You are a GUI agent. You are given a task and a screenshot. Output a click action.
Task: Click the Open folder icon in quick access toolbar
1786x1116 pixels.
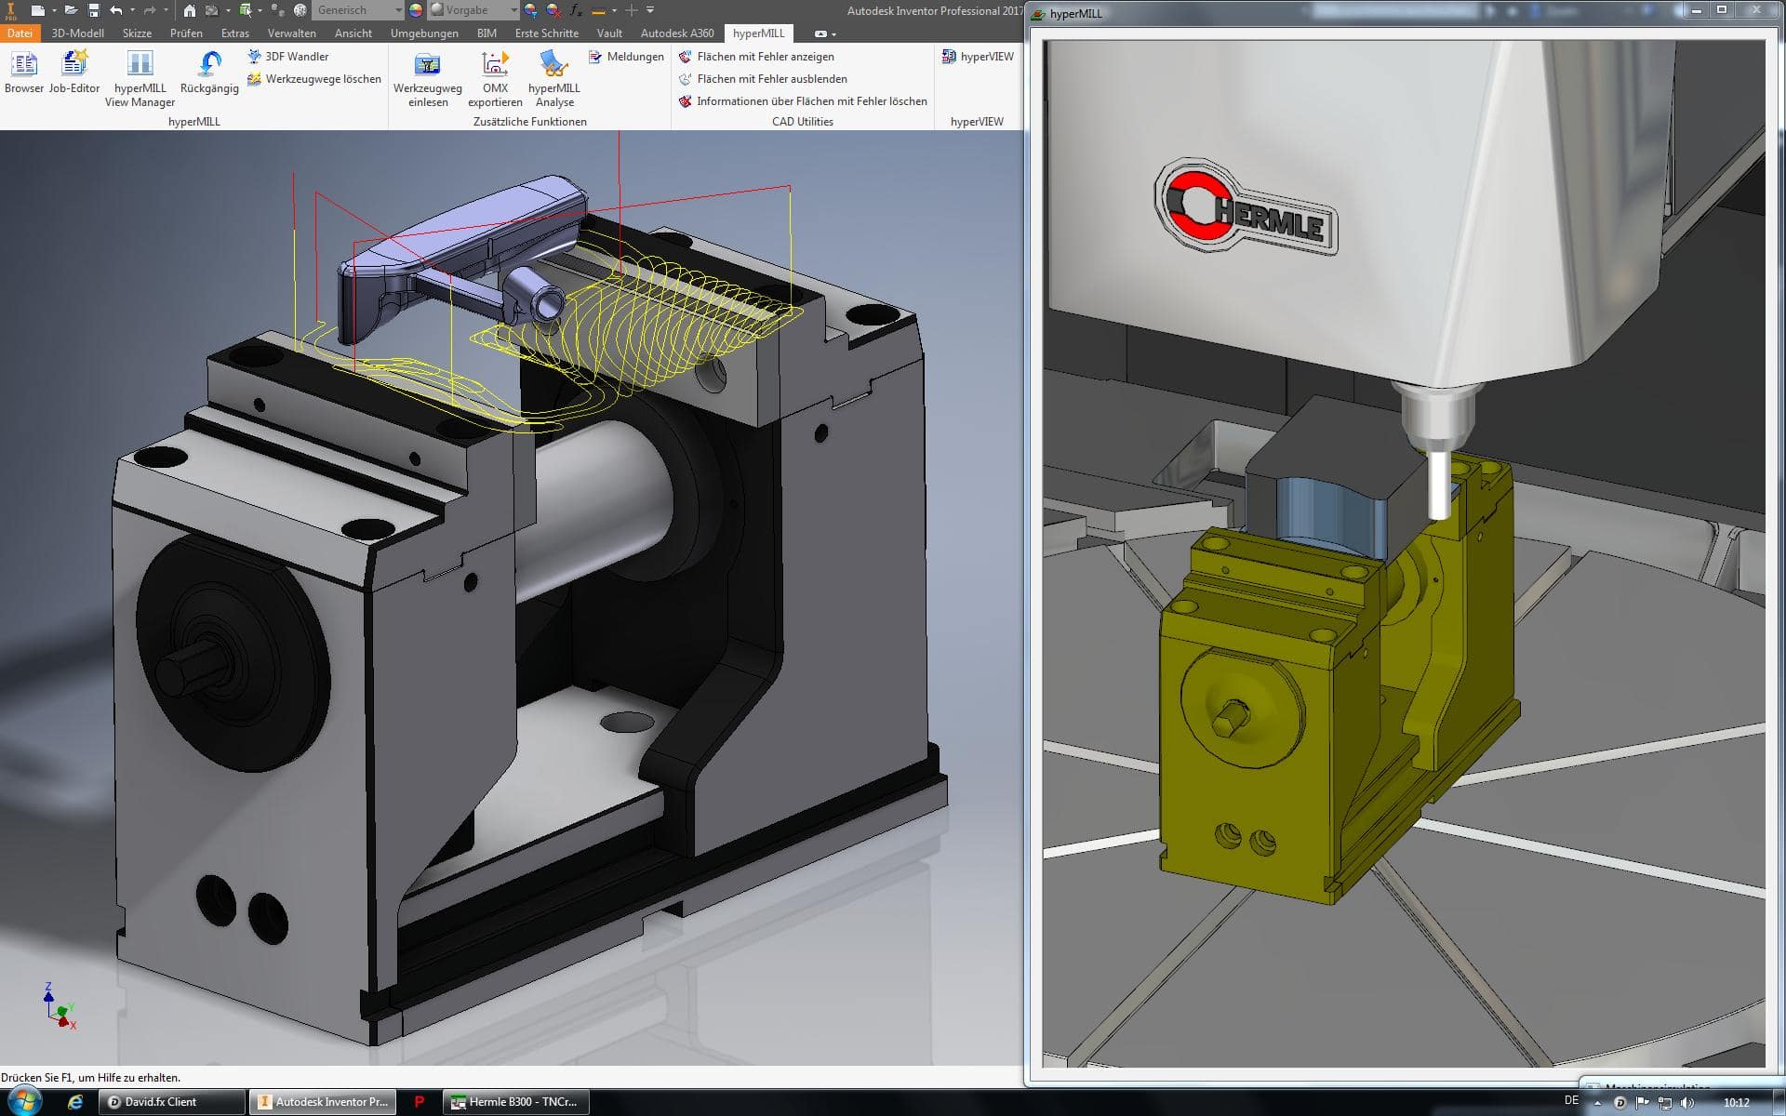(x=71, y=10)
